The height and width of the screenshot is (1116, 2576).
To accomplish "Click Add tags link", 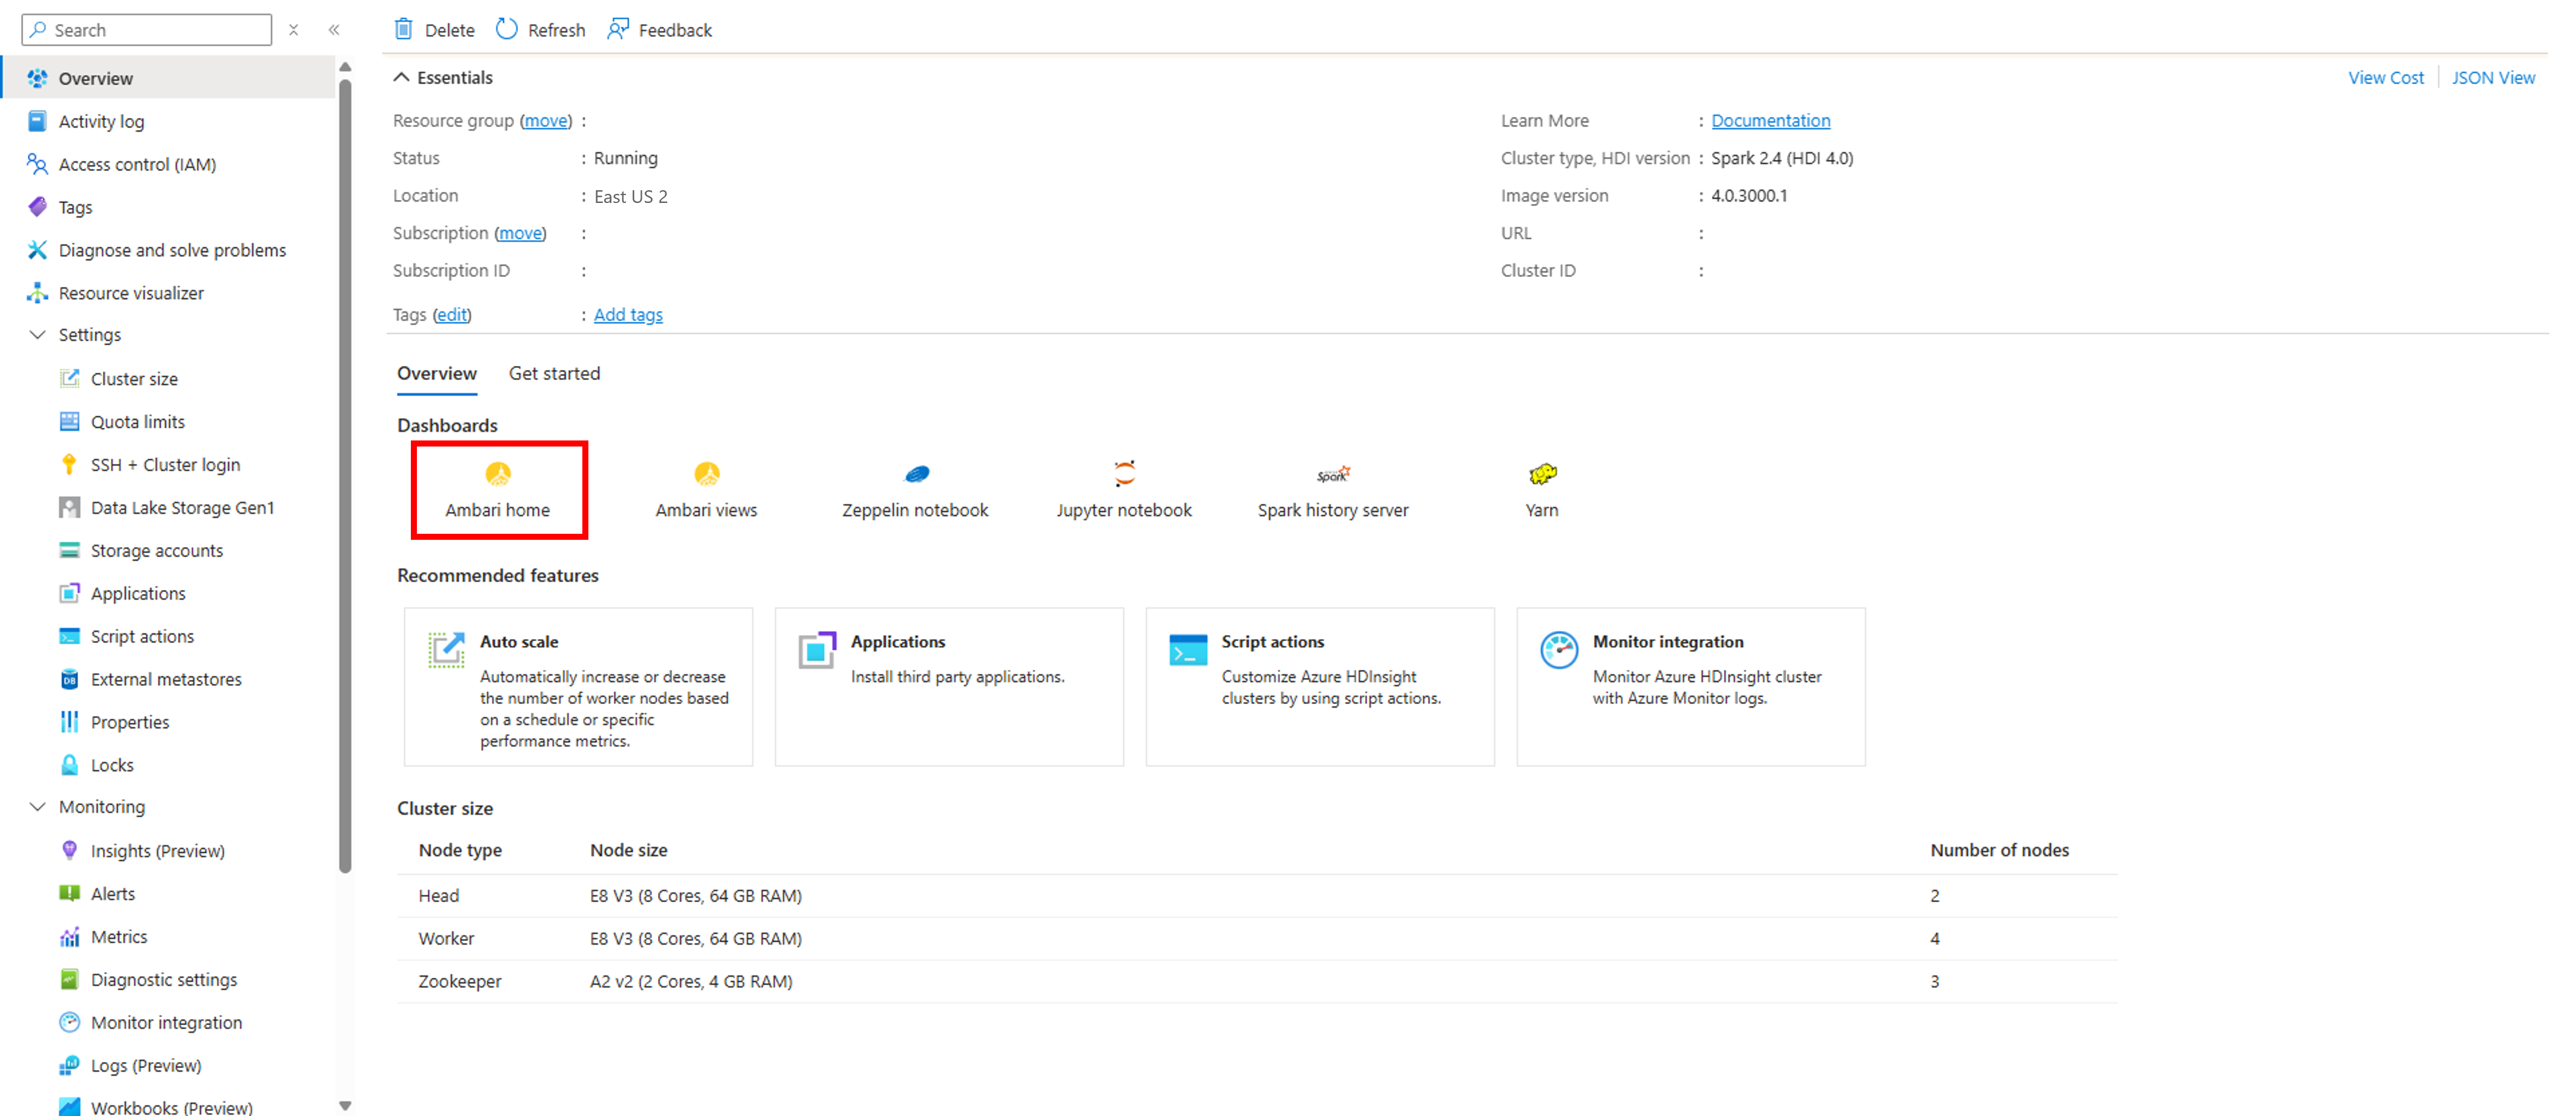I will click(628, 314).
